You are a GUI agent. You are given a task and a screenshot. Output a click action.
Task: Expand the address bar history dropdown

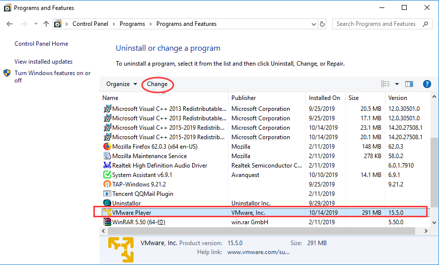[x=314, y=24]
